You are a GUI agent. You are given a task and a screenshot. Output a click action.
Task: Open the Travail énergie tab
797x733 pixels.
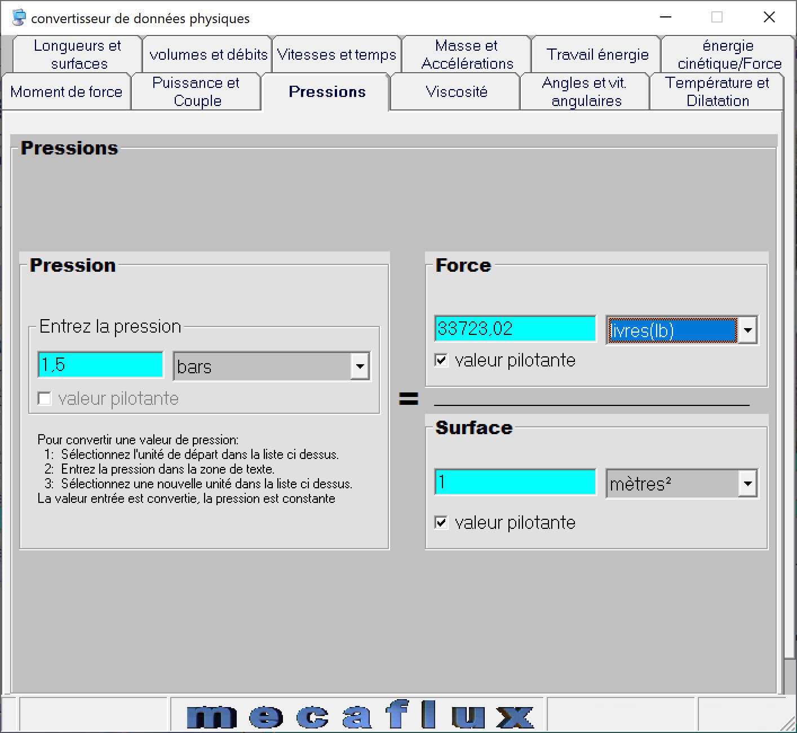click(x=596, y=54)
